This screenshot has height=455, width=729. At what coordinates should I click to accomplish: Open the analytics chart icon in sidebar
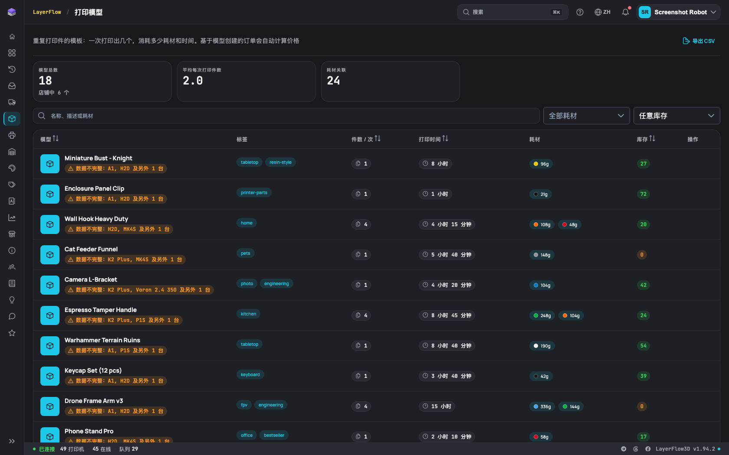click(x=12, y=218)
